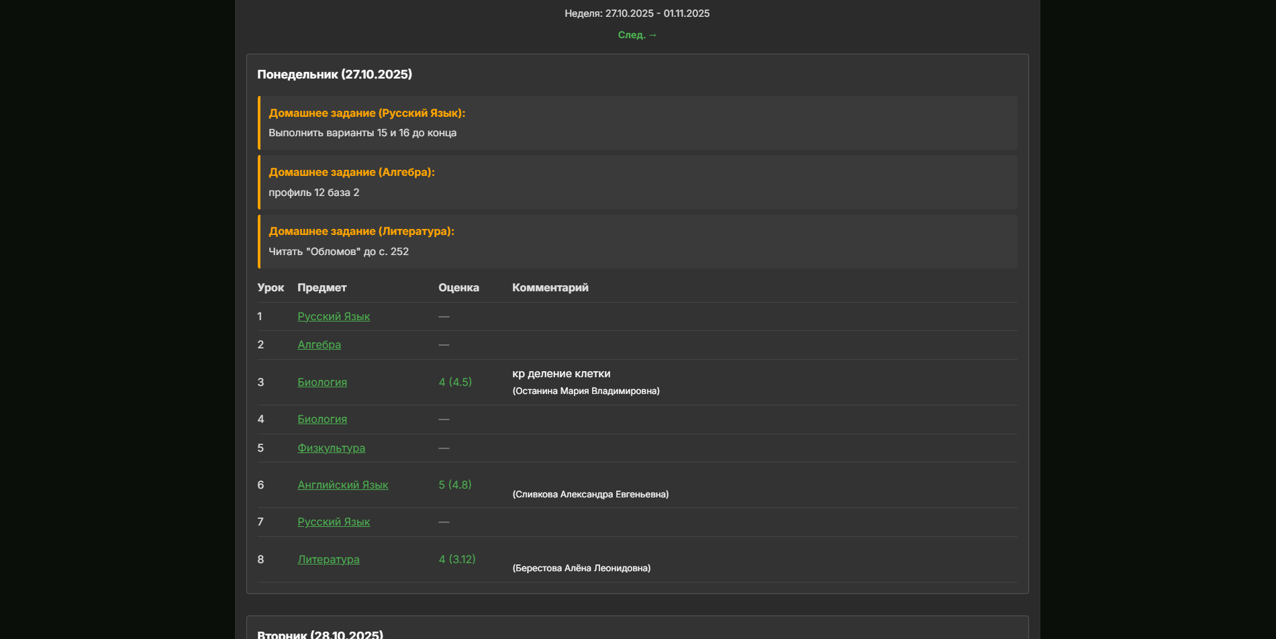Click the comment кр деление клетки

click(561, 374)
